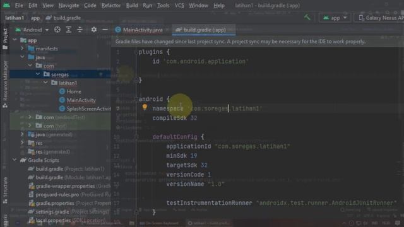Open the Tools menu
Image resolution: width=404 pixels, height=227 pixels.
pyautogui.click(x=163, y=6)
